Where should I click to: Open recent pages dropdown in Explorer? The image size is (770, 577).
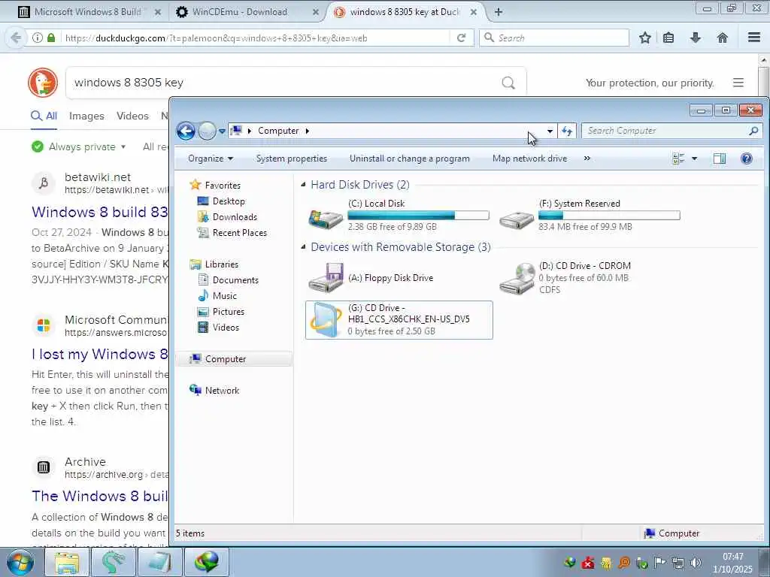click(222, 131)
